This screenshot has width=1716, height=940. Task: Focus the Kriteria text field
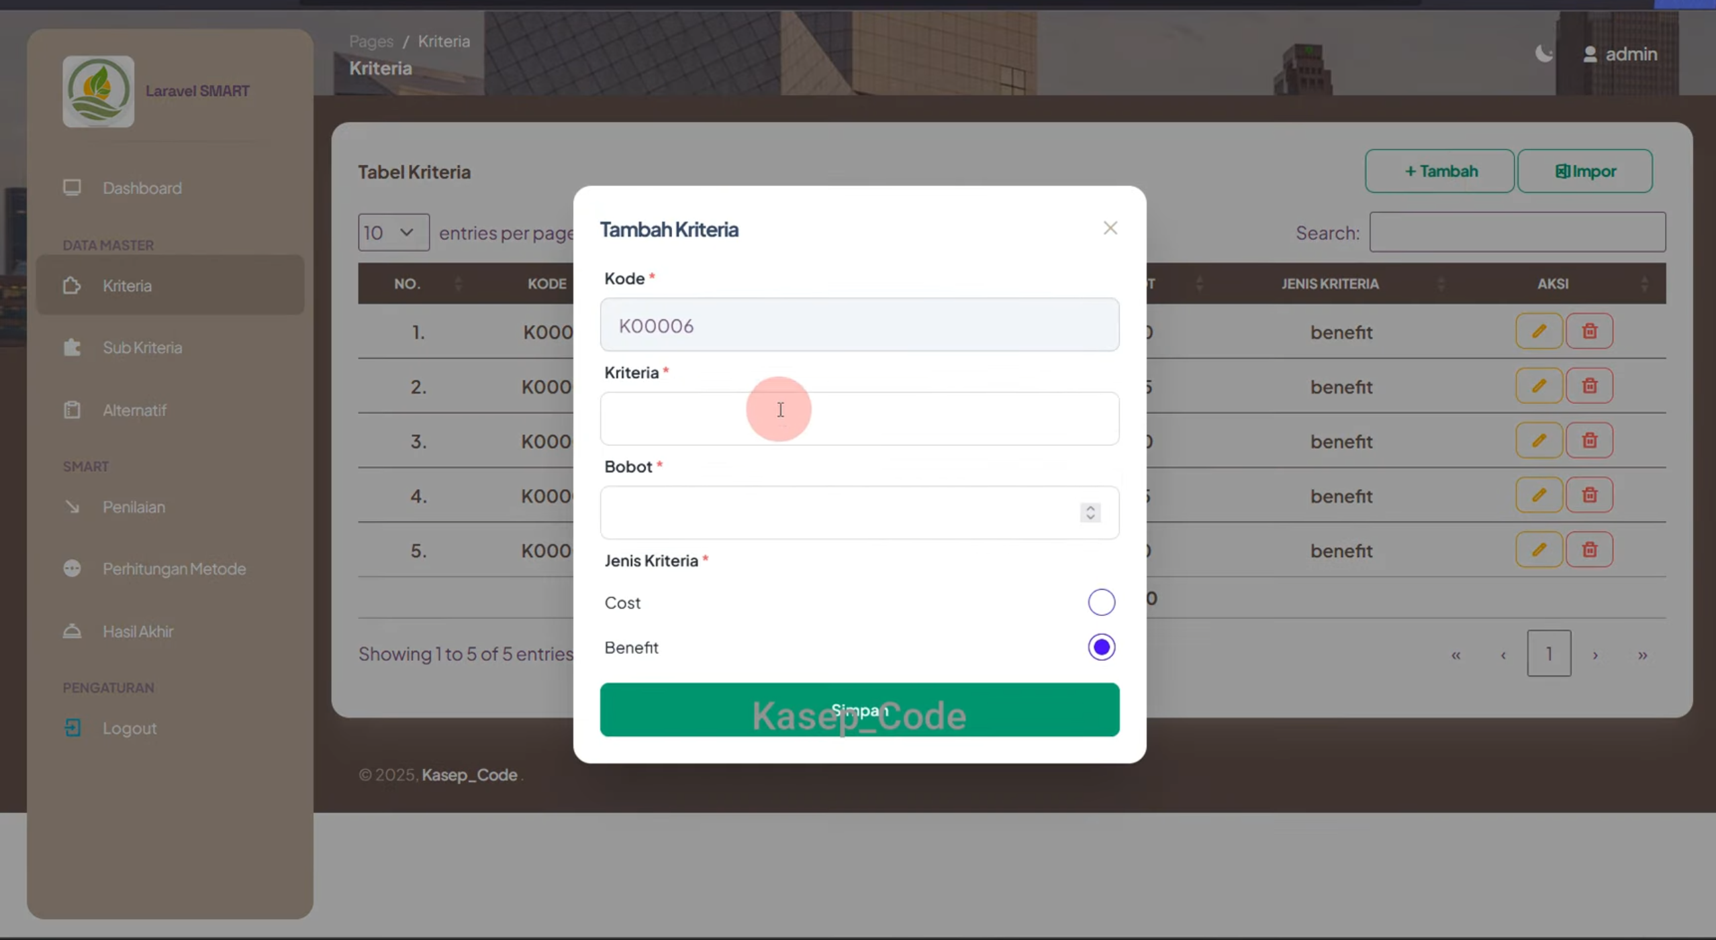(859, 419)
